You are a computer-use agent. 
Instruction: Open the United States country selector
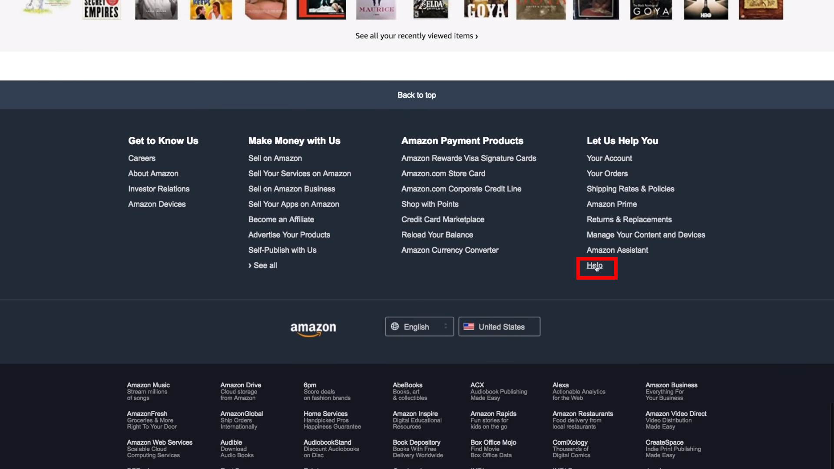pyautogui.click(x=499, y=327)
